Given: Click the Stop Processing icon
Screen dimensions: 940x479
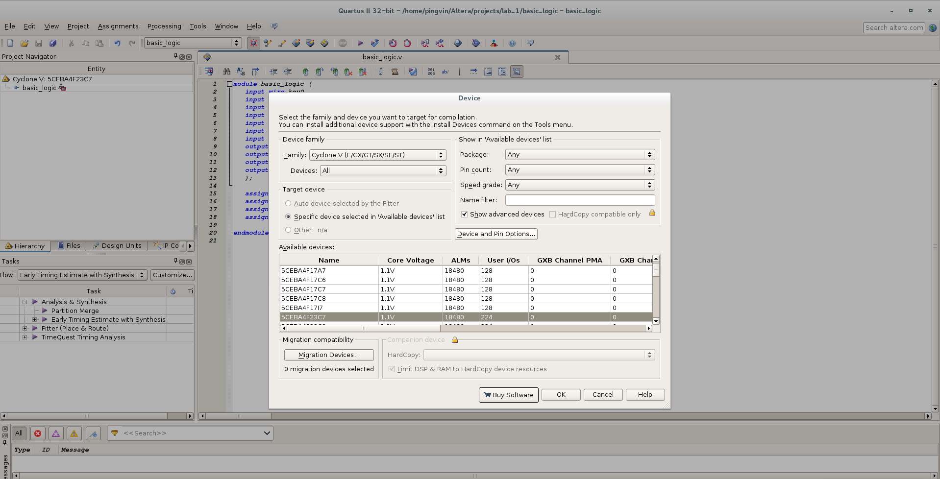Looking at the screenshot, I should coord(343,43).
